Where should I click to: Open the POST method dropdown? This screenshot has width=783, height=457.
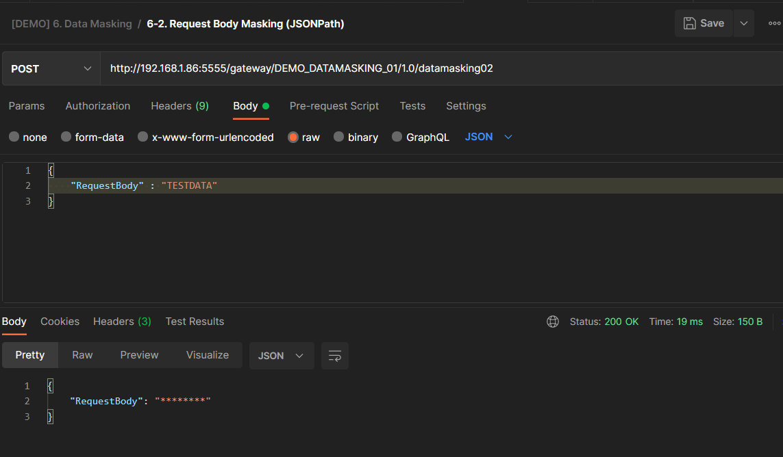pyautogui.click(x=51, y=68)
